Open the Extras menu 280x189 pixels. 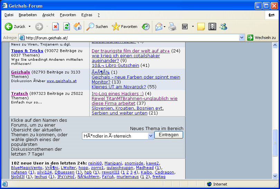87,15
